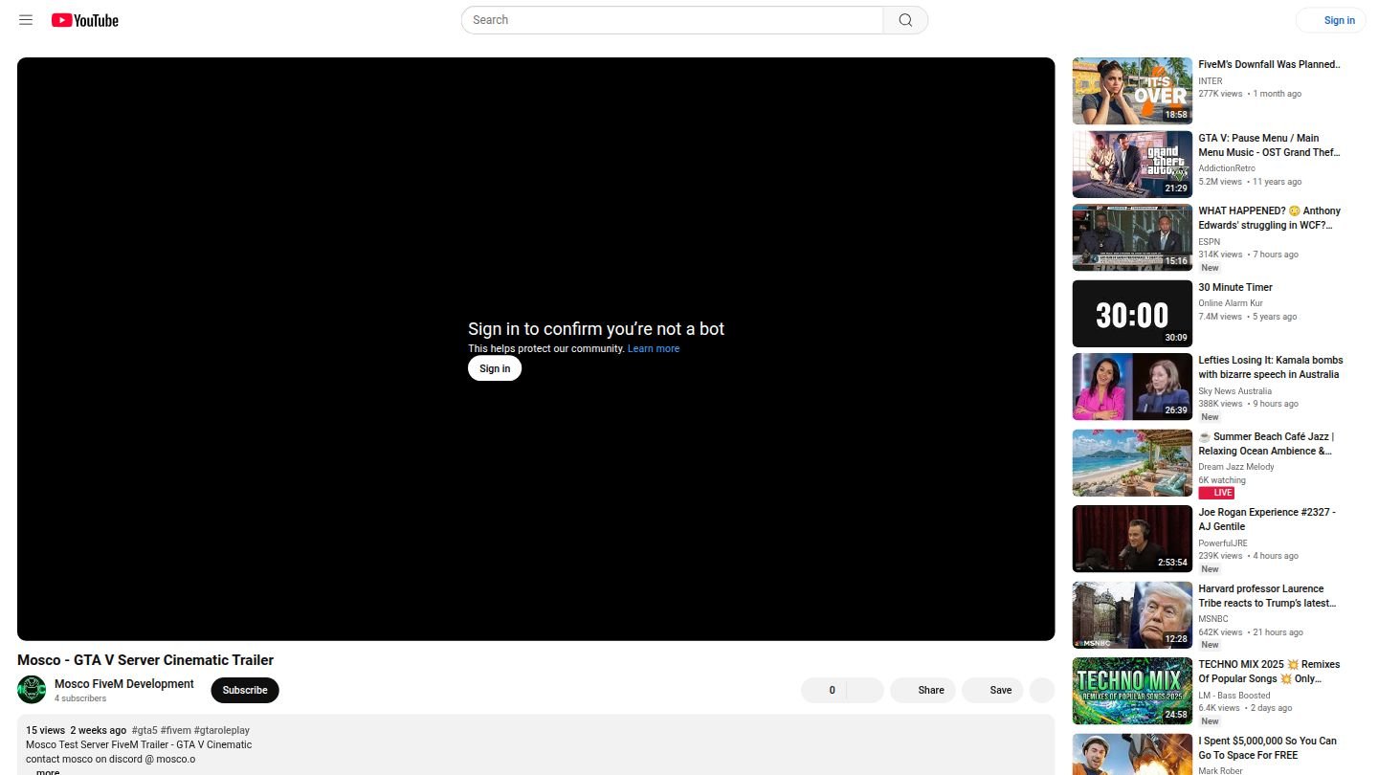Click Sign in button inside video player

point(495,368)
